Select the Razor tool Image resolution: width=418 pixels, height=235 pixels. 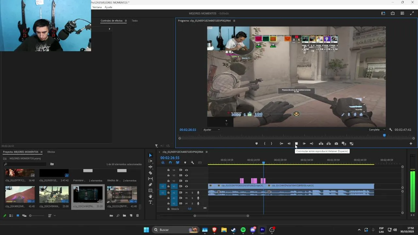[x=151, y=173]
